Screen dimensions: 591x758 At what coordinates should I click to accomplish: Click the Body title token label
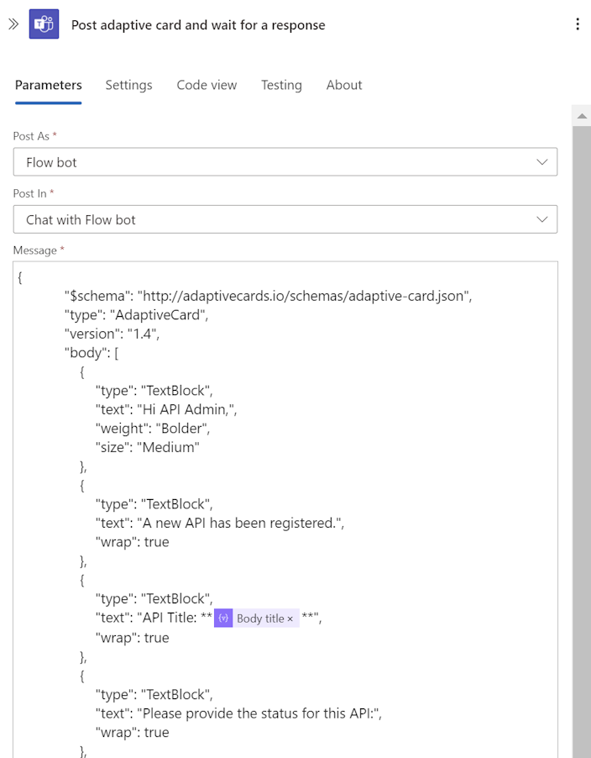pyautogui.click(x=260, y=619)
